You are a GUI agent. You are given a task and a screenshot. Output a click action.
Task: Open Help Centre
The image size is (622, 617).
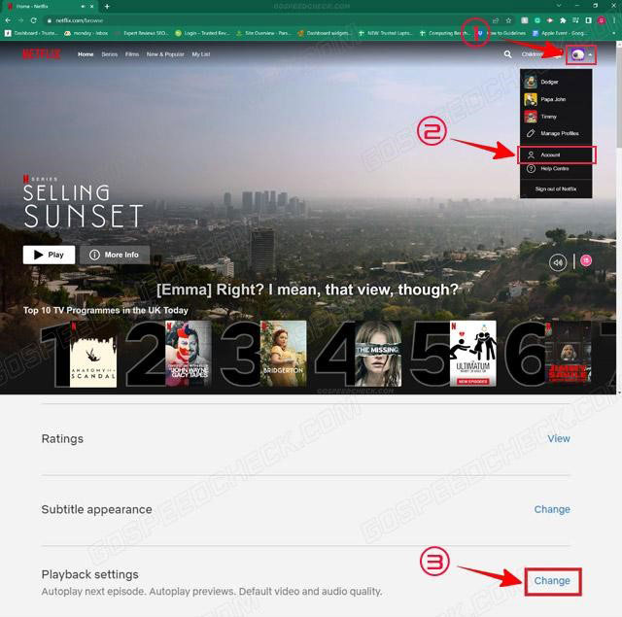tap(556, 168)
